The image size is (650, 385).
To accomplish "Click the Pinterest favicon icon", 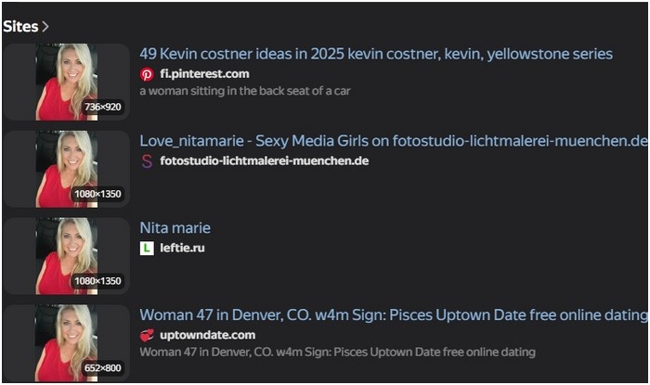I will coord(147,74).
